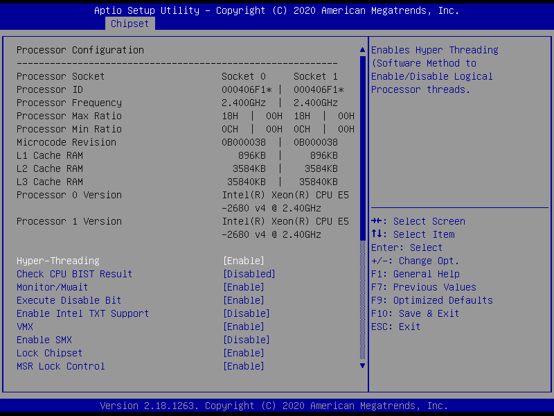This screenshot has height=416, width=554.
Task: Select Check CPU BIST Result option
Action: coord(75,274)
